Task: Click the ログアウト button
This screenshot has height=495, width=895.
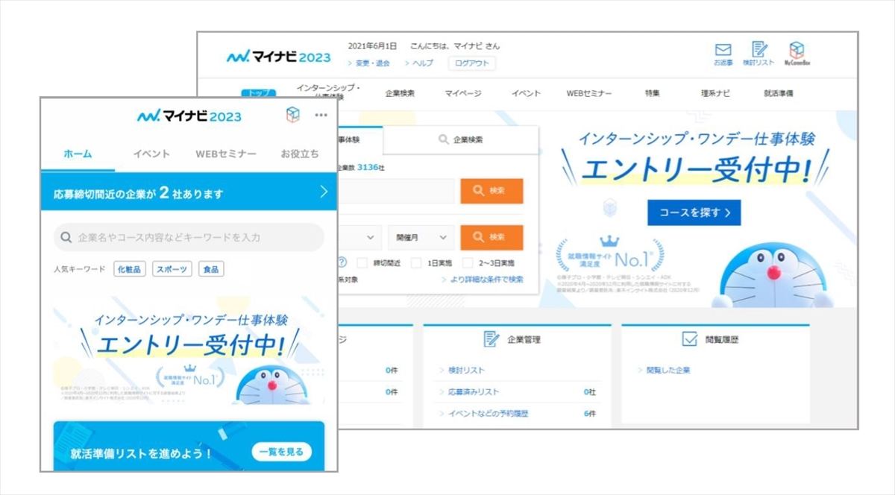Action: pos(471,63)
